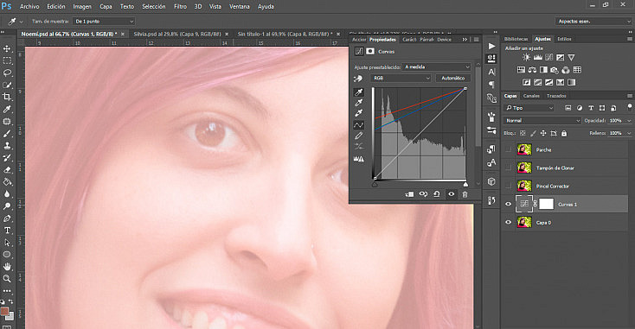Open the Archivo menu

coord(29,6)
